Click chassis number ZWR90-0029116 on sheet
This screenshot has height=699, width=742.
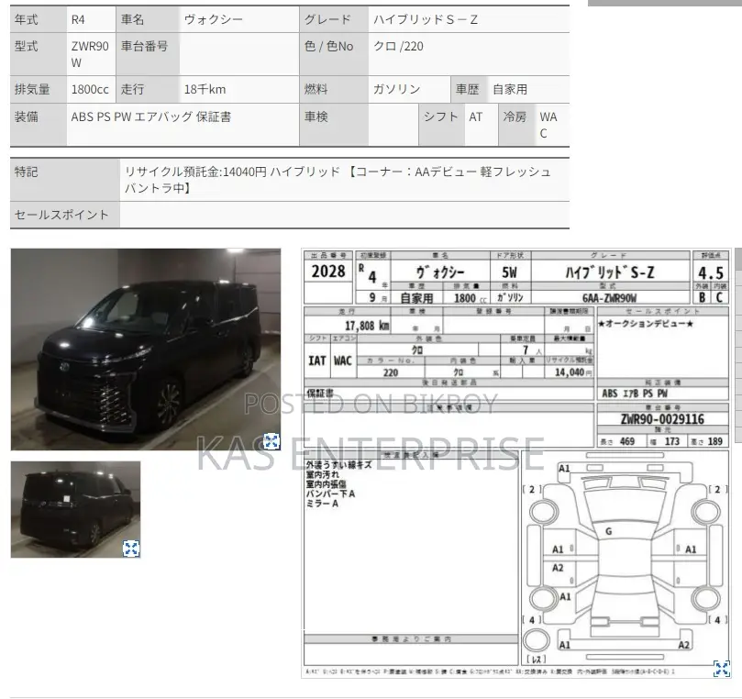662,419
